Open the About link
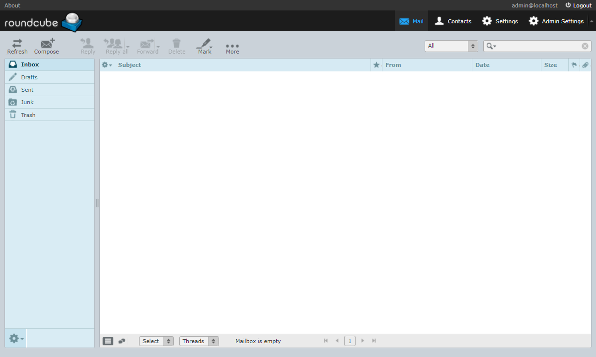 pos(12,5)
